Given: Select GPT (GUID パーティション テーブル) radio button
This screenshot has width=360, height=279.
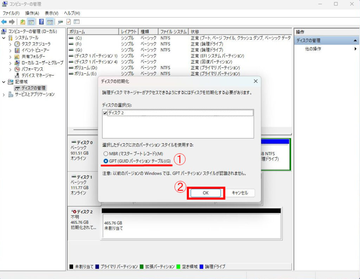Looking at the screenshot, I should [105, 161].
